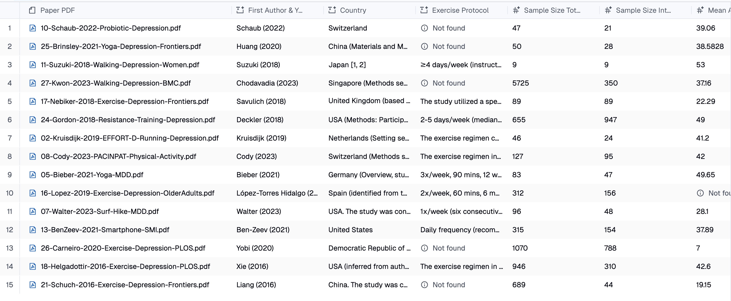Click the PDF icon for 10-Schaub-2022-Probiotic-Depression.pdf
The image size is (731, 301).
click(33, 28)
